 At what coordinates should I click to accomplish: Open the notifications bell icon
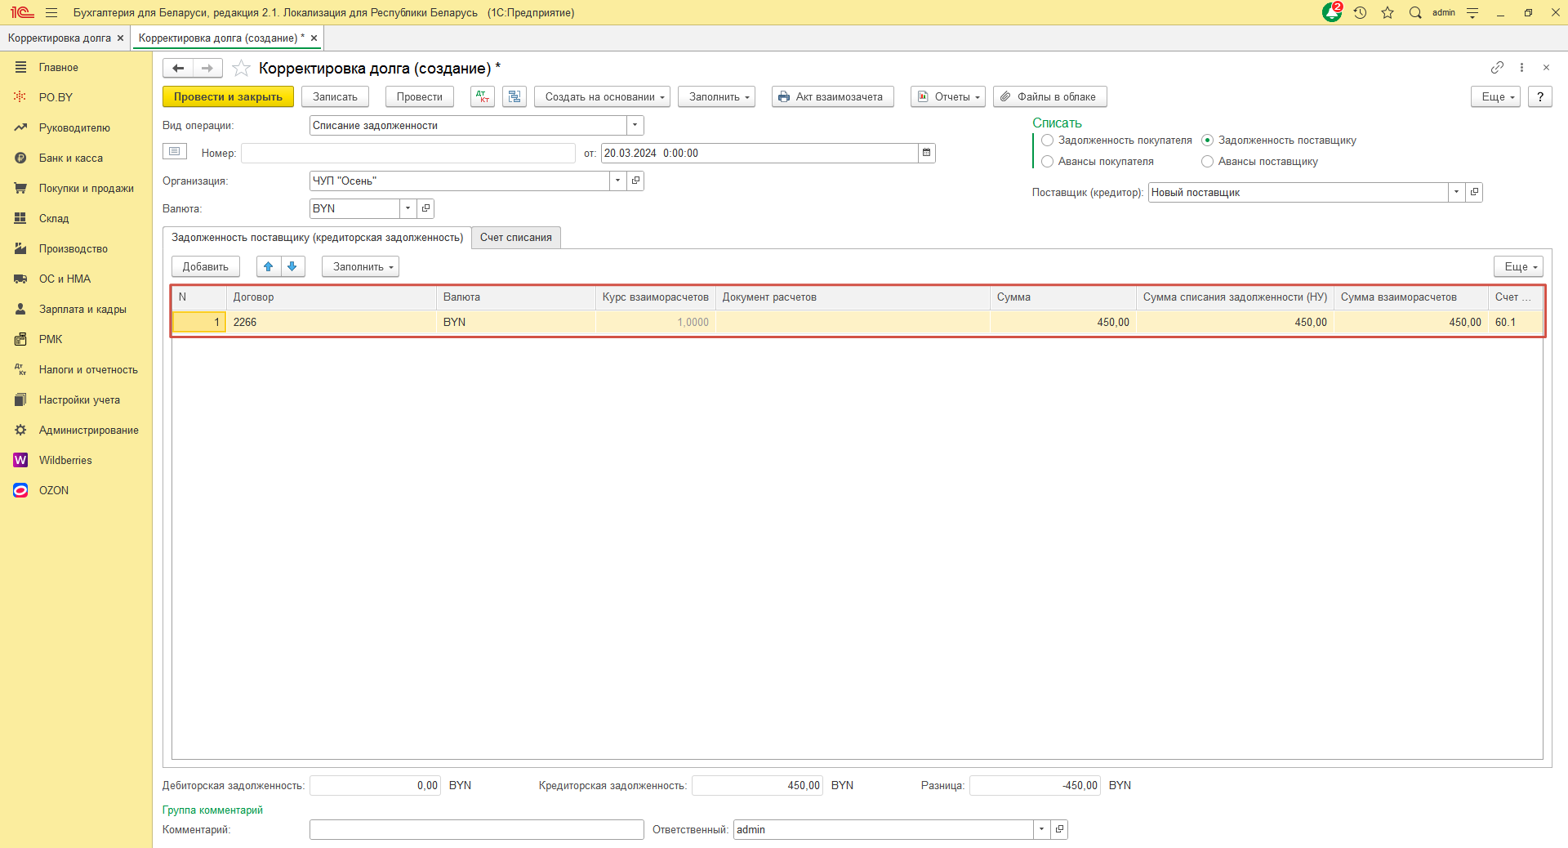[1331, 13]
